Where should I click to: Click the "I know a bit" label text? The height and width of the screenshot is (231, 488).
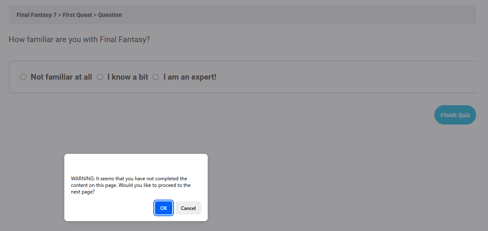click(x=128, y=77)
